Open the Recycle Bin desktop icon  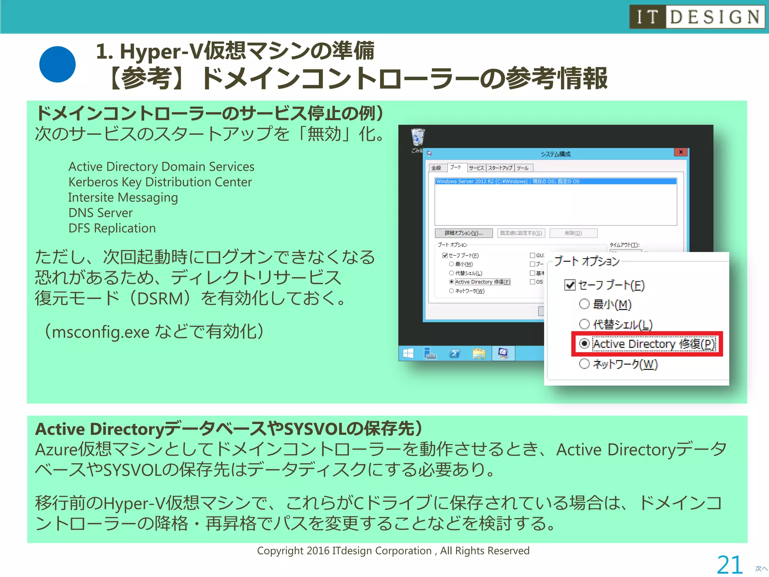click(418, 140)
